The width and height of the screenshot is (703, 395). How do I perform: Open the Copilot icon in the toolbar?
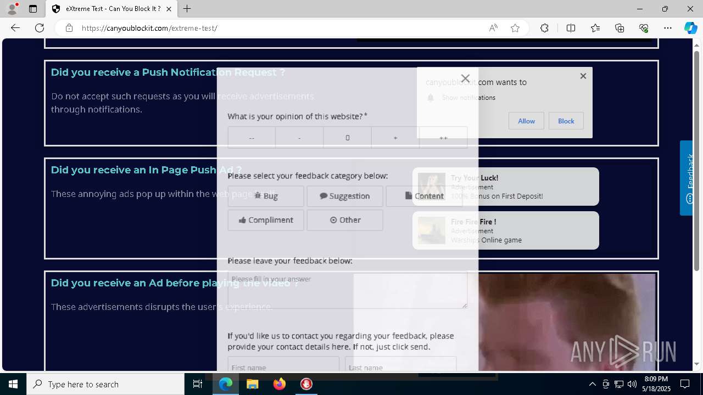[690, 28]
